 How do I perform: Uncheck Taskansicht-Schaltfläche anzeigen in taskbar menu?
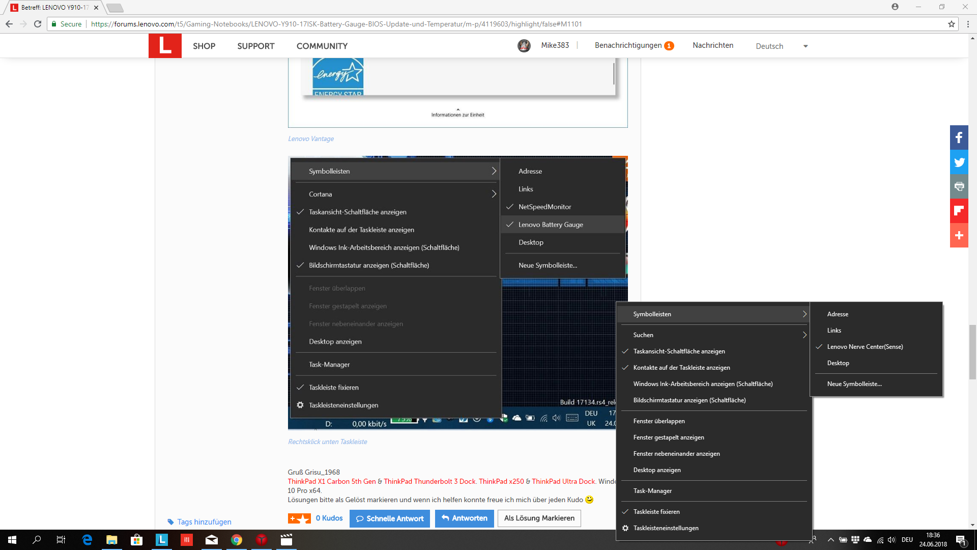click(712, 351)
